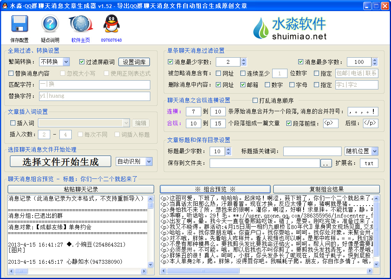Open the globe software homepage icon

click(x=81, y=24)
